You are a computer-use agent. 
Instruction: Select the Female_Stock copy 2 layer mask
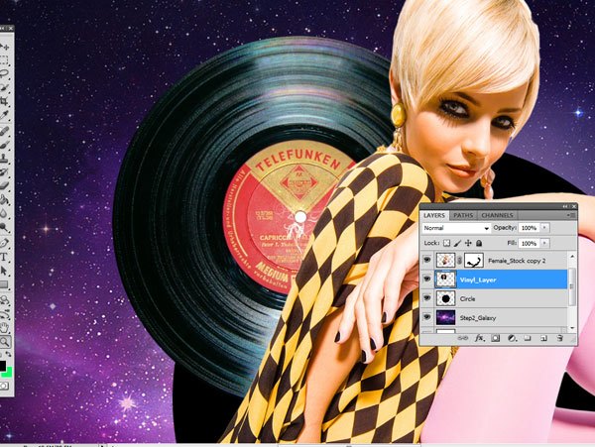(474, 261)
